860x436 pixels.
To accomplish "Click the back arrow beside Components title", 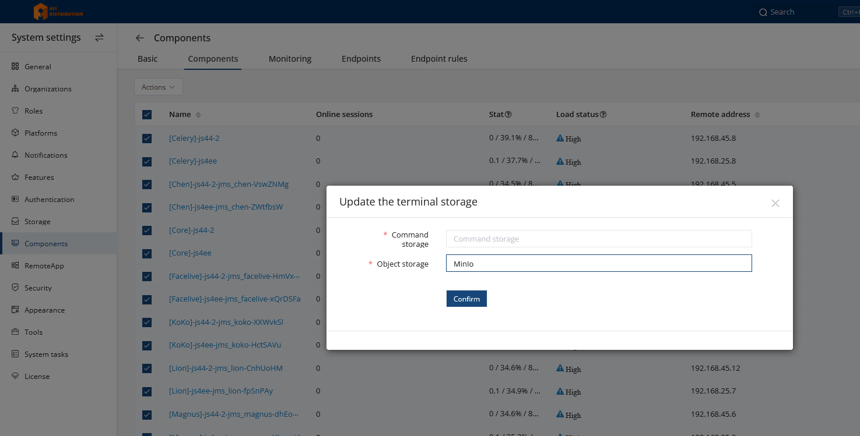I will click(x=139, y=38).
